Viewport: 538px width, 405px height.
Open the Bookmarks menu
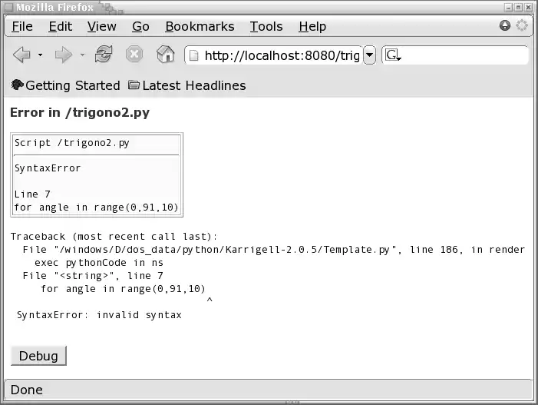200,26
